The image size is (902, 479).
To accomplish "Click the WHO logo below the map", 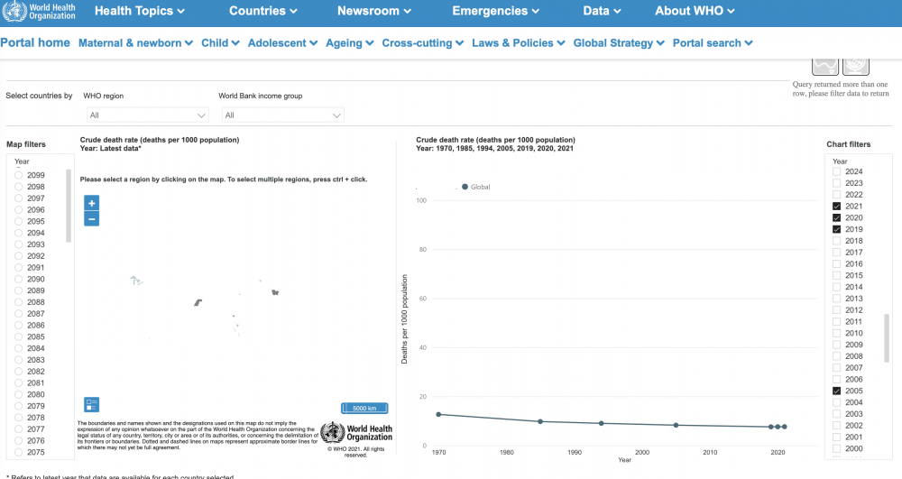I will pyautogui.click(x=356, y=432).
